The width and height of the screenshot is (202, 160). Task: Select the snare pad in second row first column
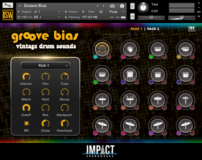click(x=102, y=75)
